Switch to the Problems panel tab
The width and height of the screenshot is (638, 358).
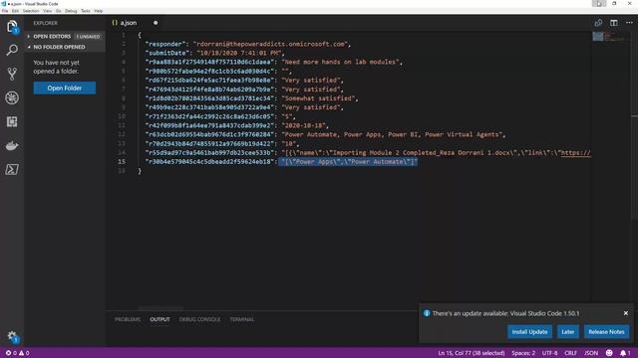tap(128, 319)
